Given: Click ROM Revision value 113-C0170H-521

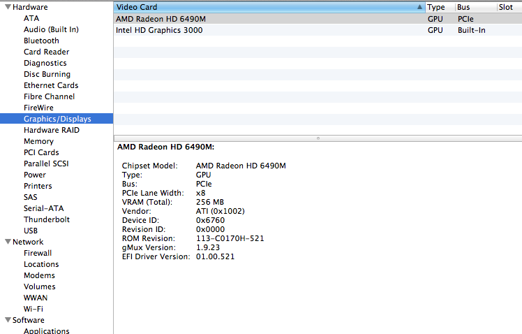Looking at the screenshot, I should coord(230,238).
